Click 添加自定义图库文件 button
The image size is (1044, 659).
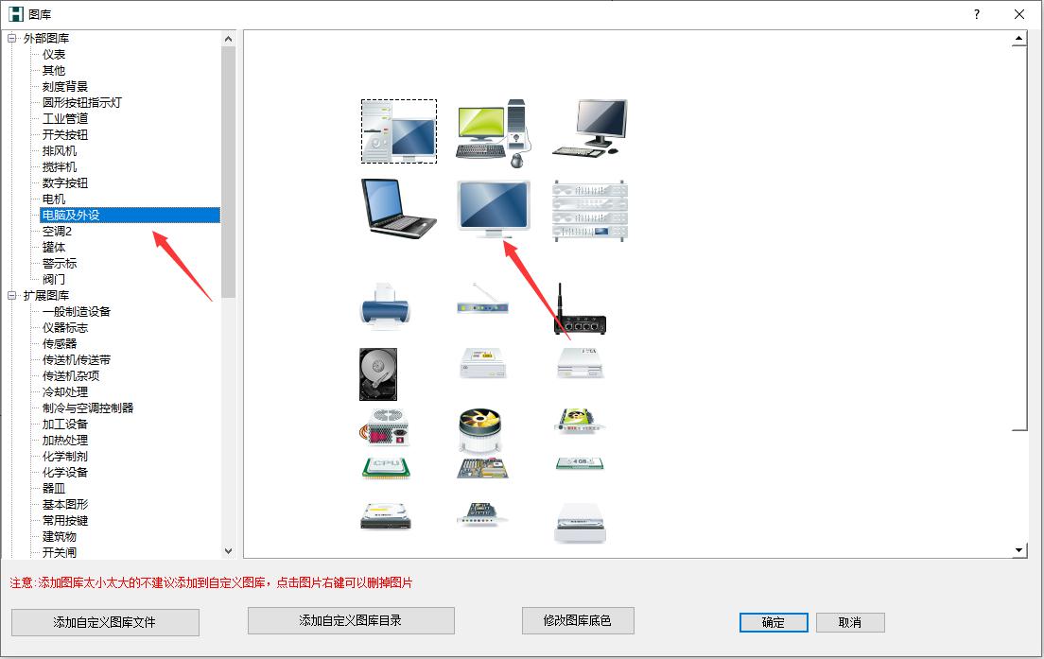pos(105,622)
